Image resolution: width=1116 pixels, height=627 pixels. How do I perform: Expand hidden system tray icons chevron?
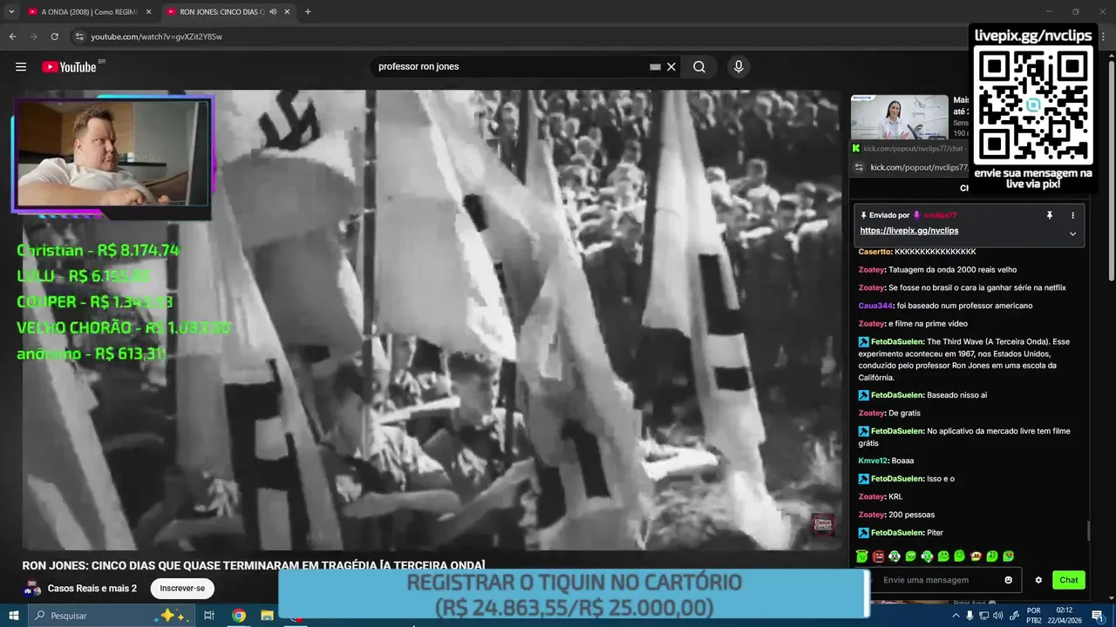click(x=956, y=616)
